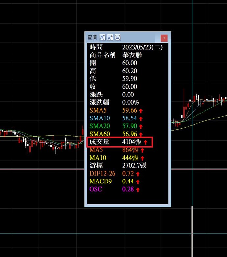Close the 查價 panel

(164, 38)
